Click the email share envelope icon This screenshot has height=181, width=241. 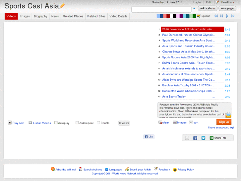[x=187, y=138]
